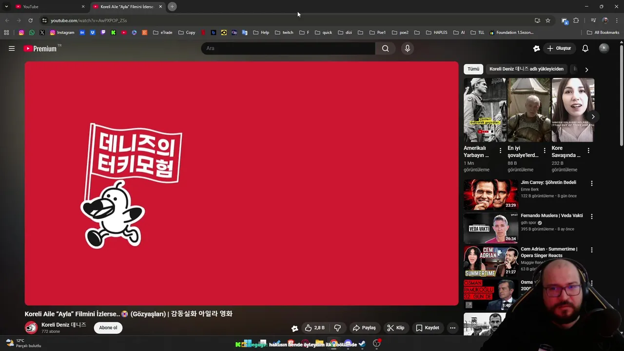Screen dimensions: 624x351
Task: Open options for Cem Adrian video
Action: pyautogui.click(x=592, y=250)
